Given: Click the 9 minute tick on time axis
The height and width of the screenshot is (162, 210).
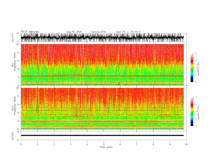Looking at the screenshot, I should tap(170, 144).
